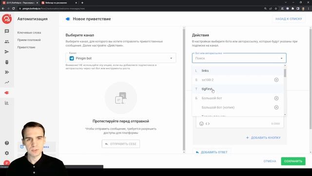This screenshot has height=176, width=312.
Task: Select sx100-2 in the dropdown list
Action: [238, 80]
